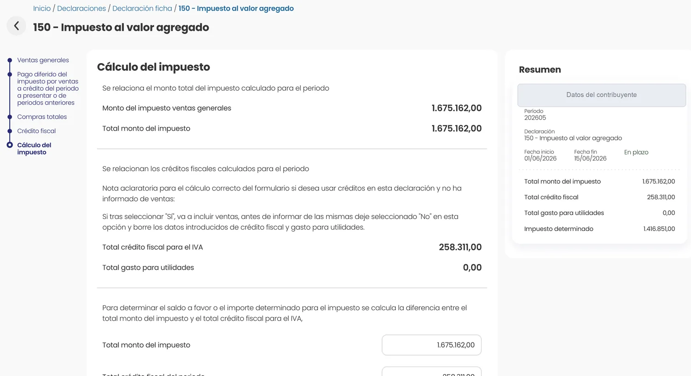
Task: Go back using the arrow button
Action: 17,26
